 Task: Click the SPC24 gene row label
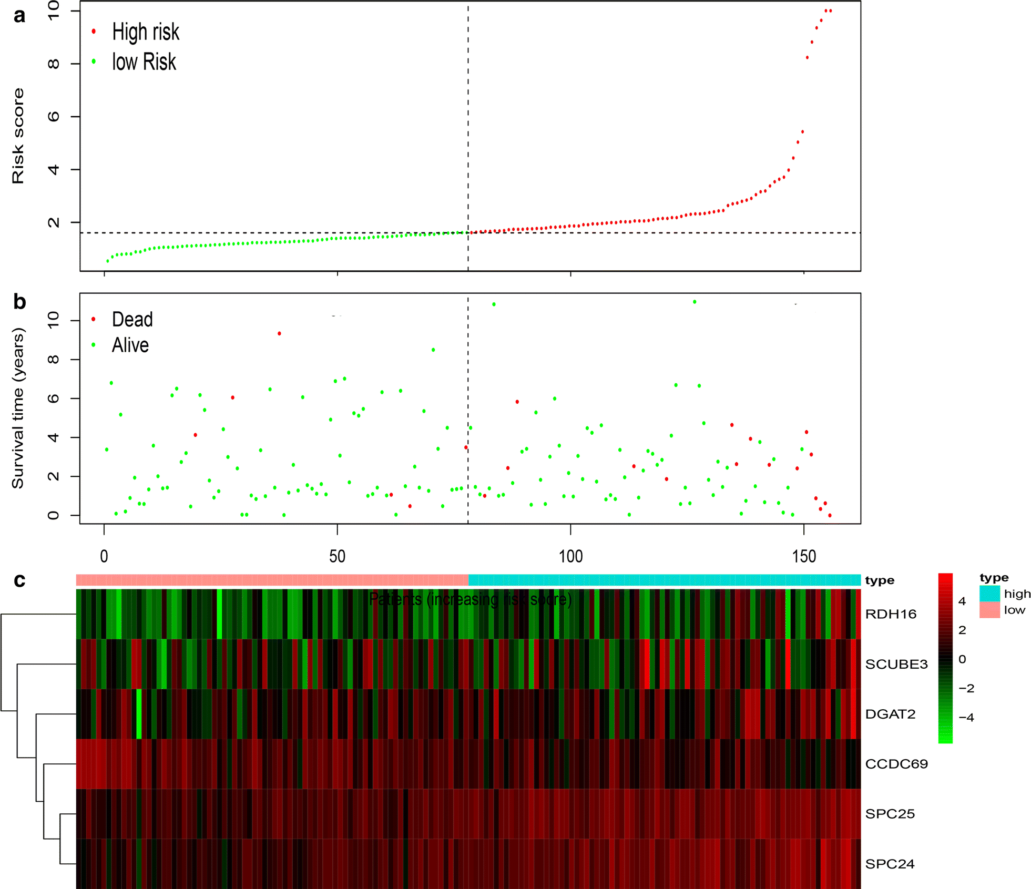pyautogui.click(x=890, y=864)
